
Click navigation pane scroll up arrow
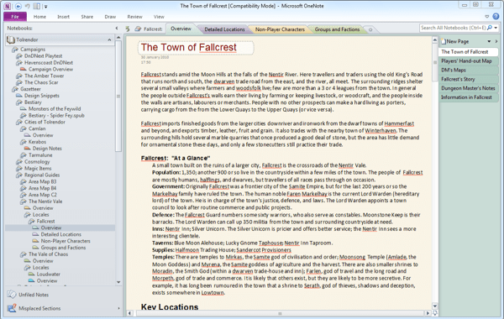pos(118,38)
